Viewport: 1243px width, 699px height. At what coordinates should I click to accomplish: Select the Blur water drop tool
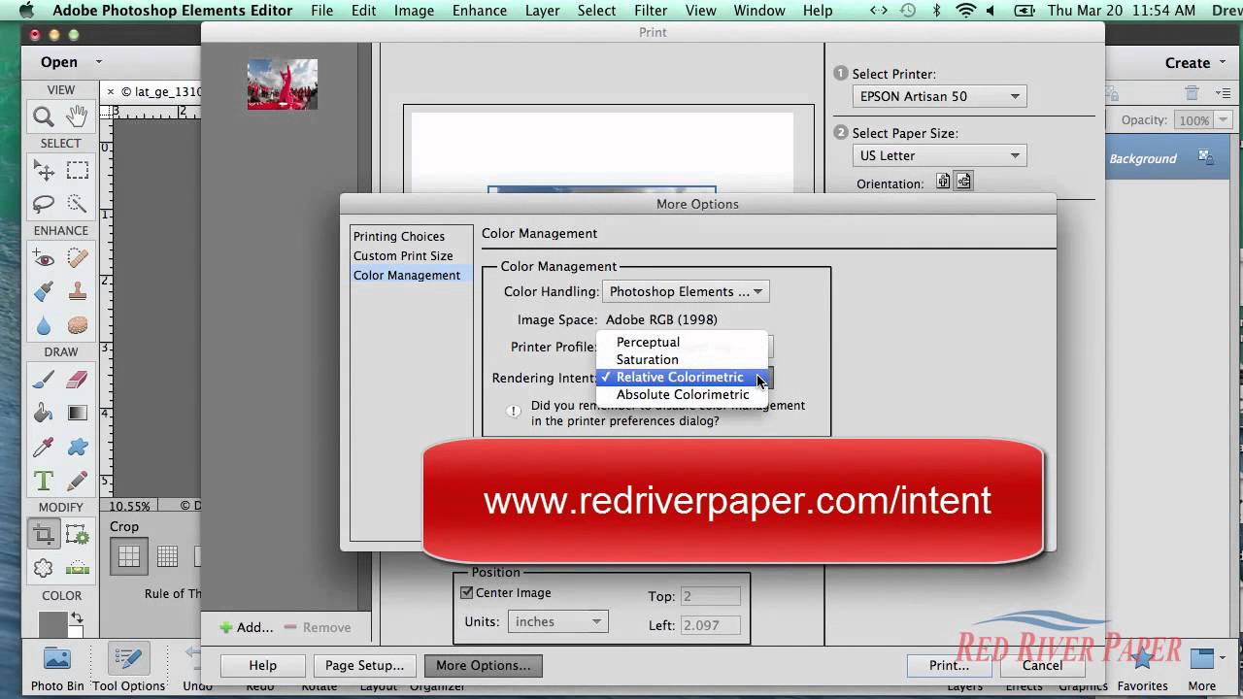(x=44, y=325)
